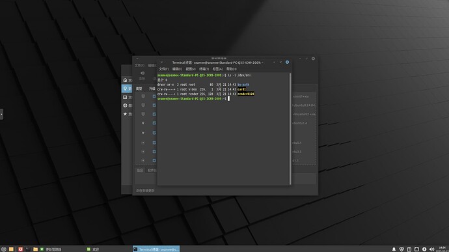Uncheck the update row ending ubuntu0.24.04
Image resolution: width=449 pixels, height=252 pixels.
click(154, 105)
